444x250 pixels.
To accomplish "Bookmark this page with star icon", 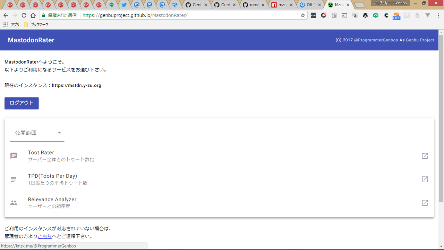I will tap(303, 15).
